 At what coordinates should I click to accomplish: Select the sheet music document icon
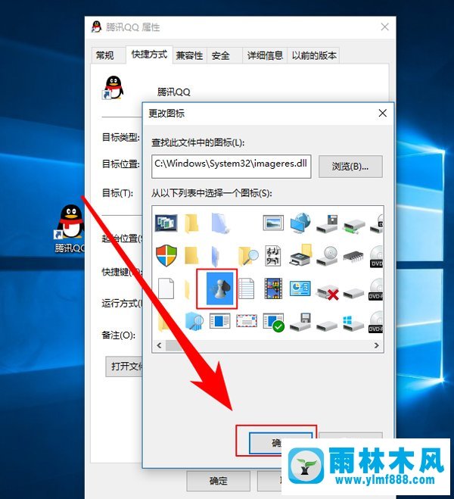(273, 256)
